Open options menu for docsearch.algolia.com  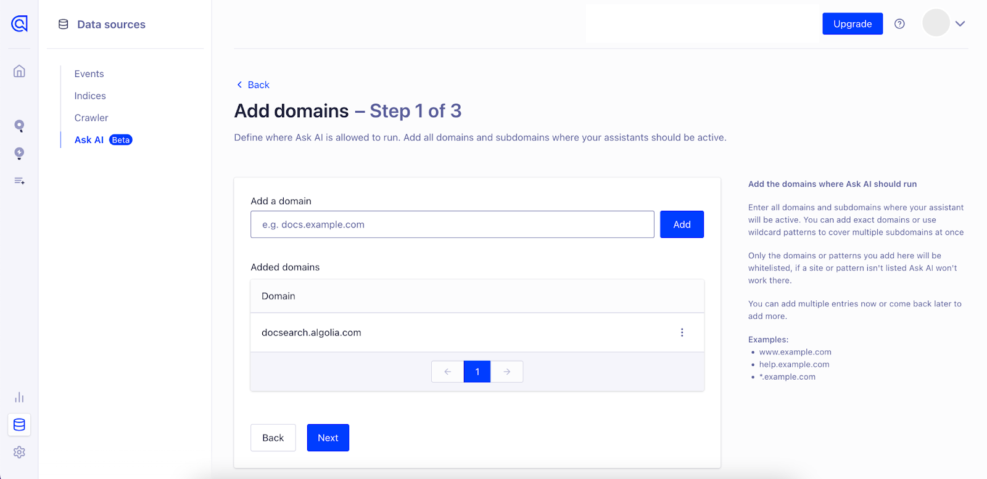coord(682,332)
